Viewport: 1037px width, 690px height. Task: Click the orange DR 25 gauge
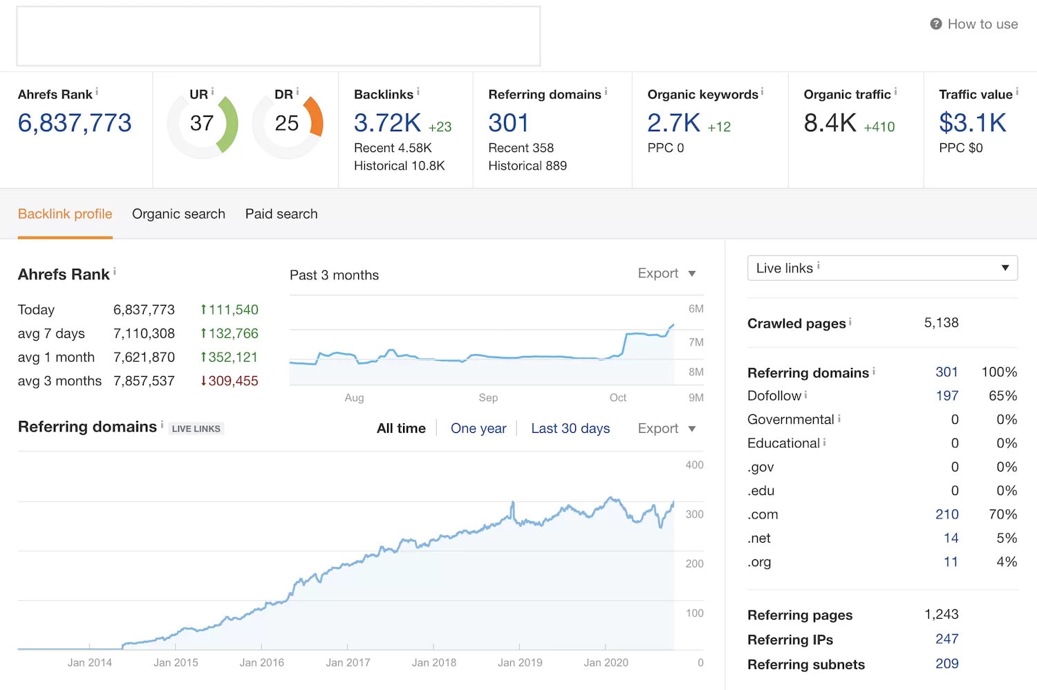tap(287, 124)
